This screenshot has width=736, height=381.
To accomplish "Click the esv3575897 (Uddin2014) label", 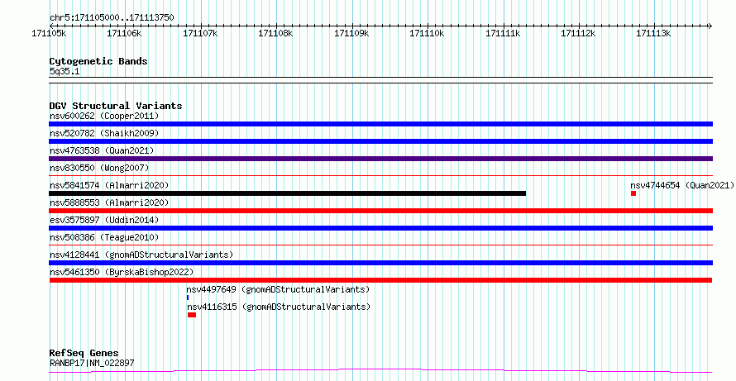I will point(104,220).
